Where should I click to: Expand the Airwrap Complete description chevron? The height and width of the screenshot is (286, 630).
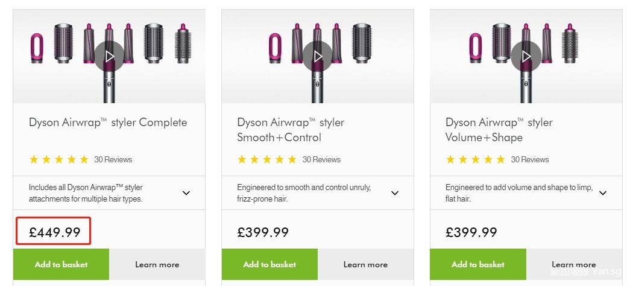tap(186, 193)
